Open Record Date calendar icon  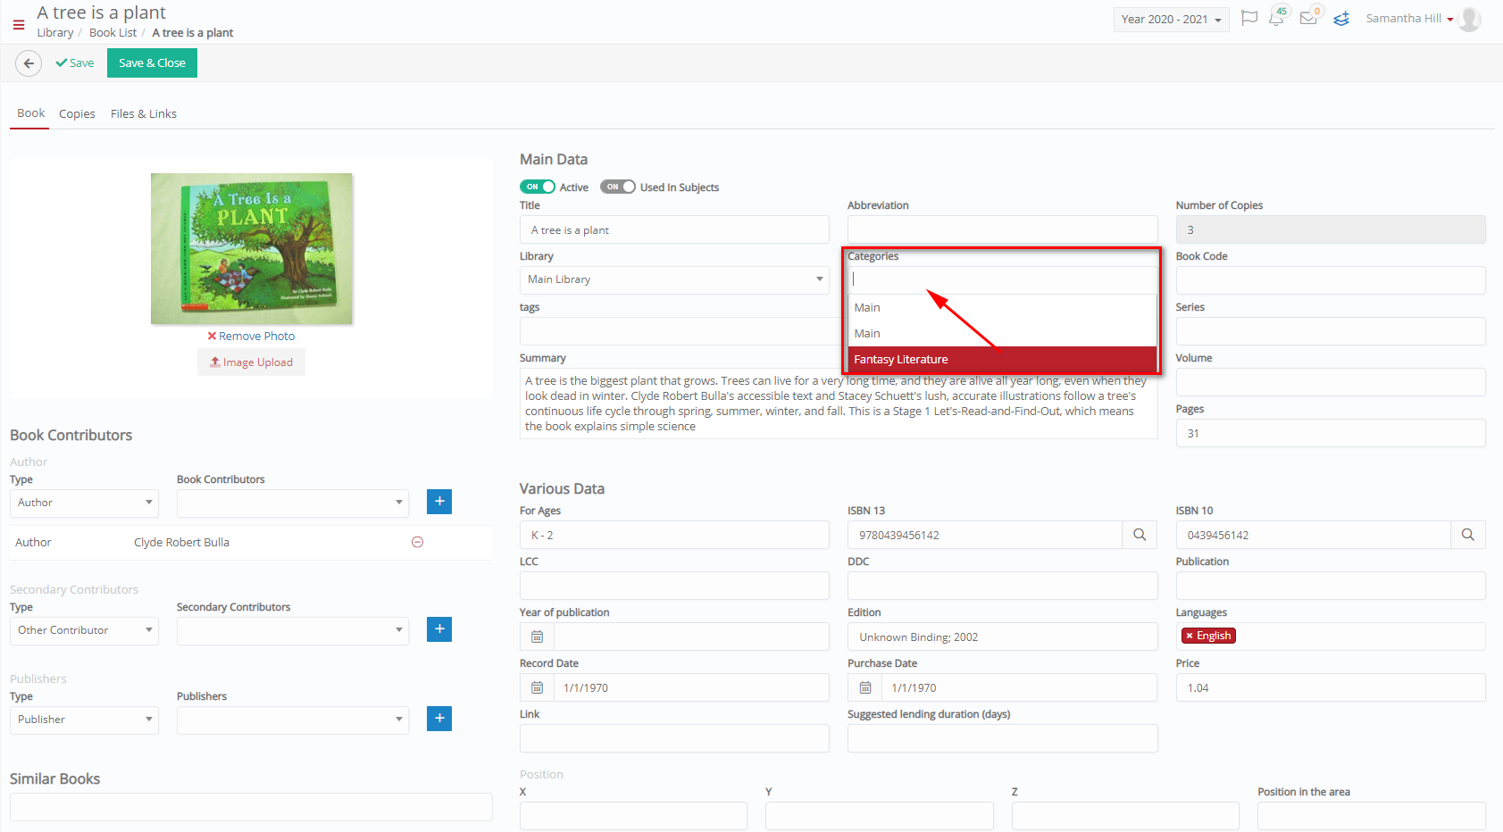537,687
